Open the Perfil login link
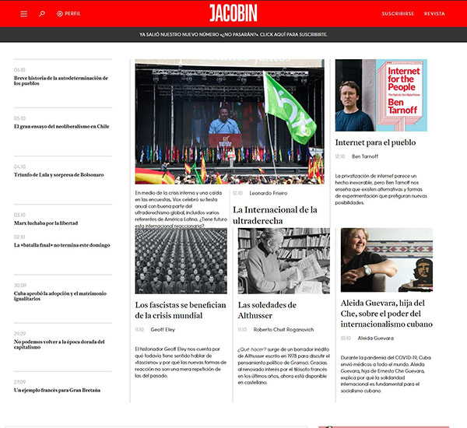 pyautogui.click(x=68, y=14)
